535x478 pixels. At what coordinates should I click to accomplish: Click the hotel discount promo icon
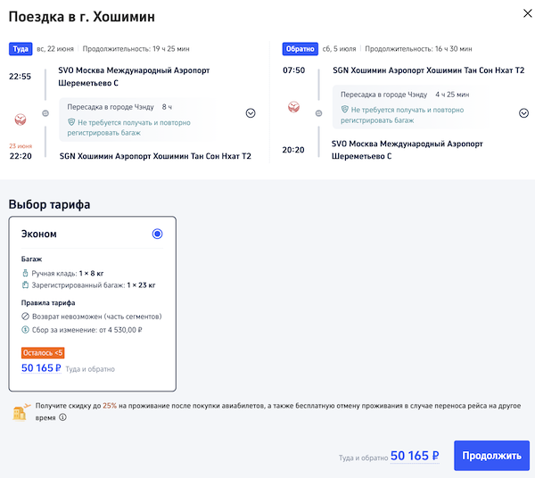21,411
